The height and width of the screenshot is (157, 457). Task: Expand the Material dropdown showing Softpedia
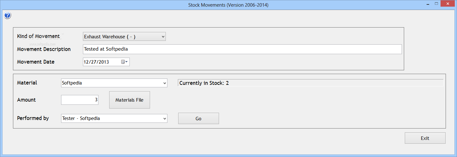click(114, 83)
